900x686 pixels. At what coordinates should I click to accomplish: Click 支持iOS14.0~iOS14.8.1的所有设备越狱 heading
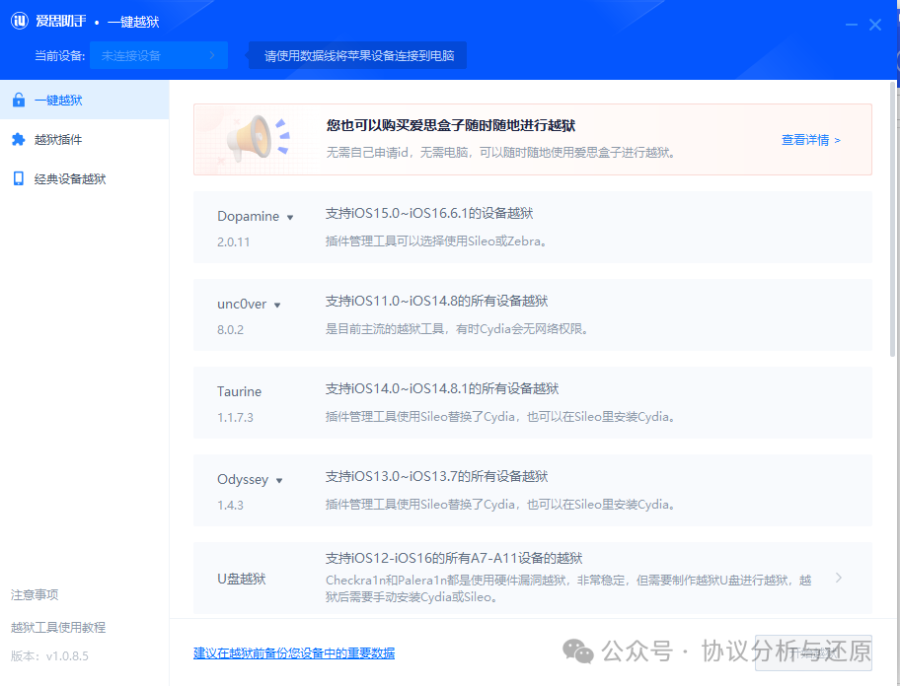(442, 388)
